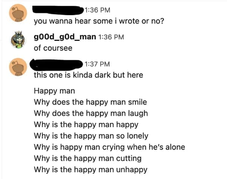Click the line ending in 'happy man laugh'
Screen dimensions: 227x179
pyautogui.click(x=91, y=113)
